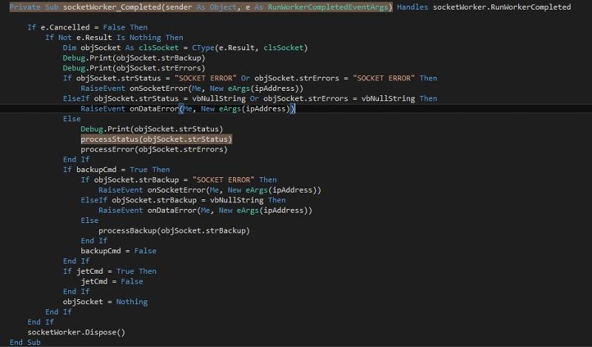
Task: Click 'processBackup(objSocket.strBackup)' call
Action: [x=174, y=230]
